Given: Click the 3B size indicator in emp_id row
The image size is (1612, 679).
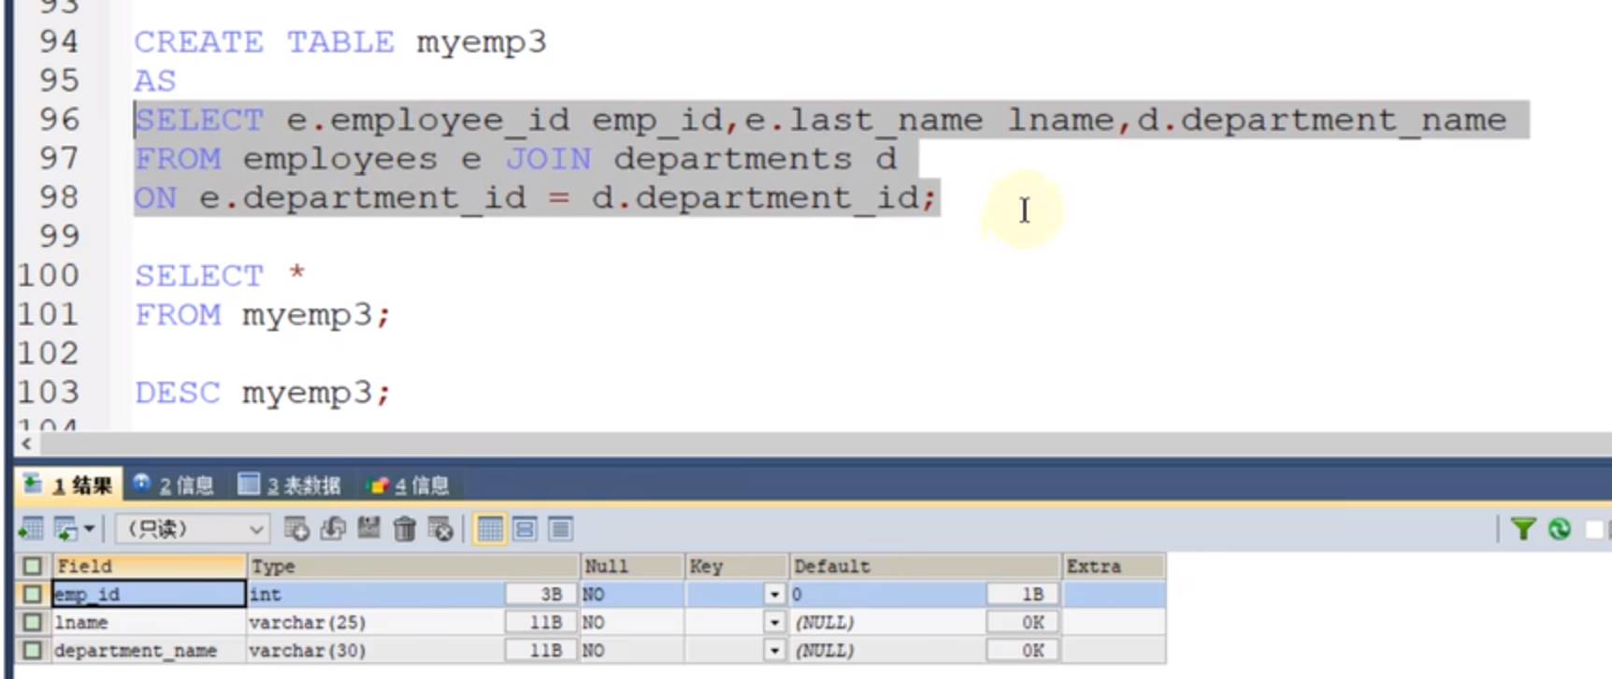Looking at the screenshot, I should [541, 594].
